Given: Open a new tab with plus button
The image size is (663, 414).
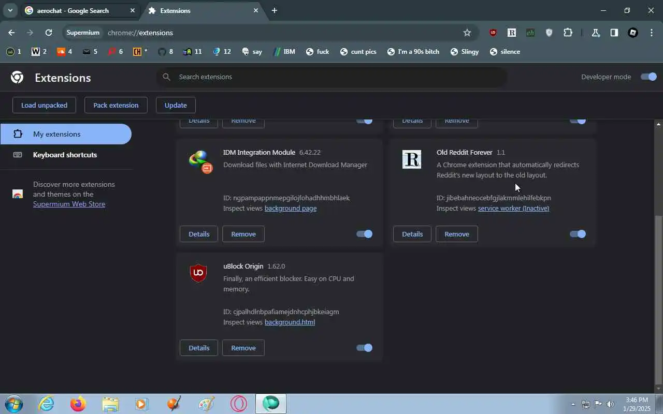Looking at the screenshot, I should click(275, 10).
